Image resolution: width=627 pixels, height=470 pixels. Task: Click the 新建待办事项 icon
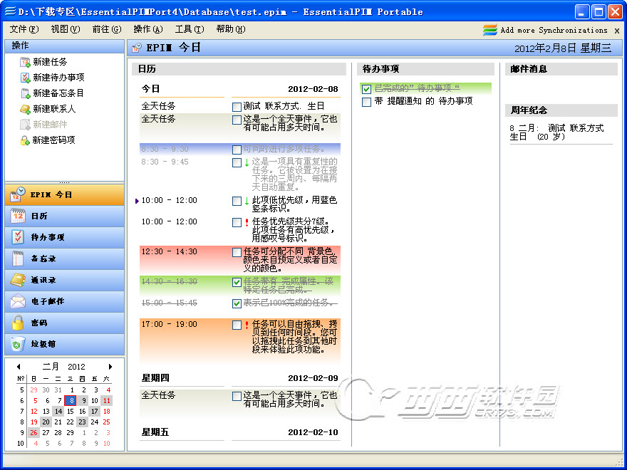[25, 78]
